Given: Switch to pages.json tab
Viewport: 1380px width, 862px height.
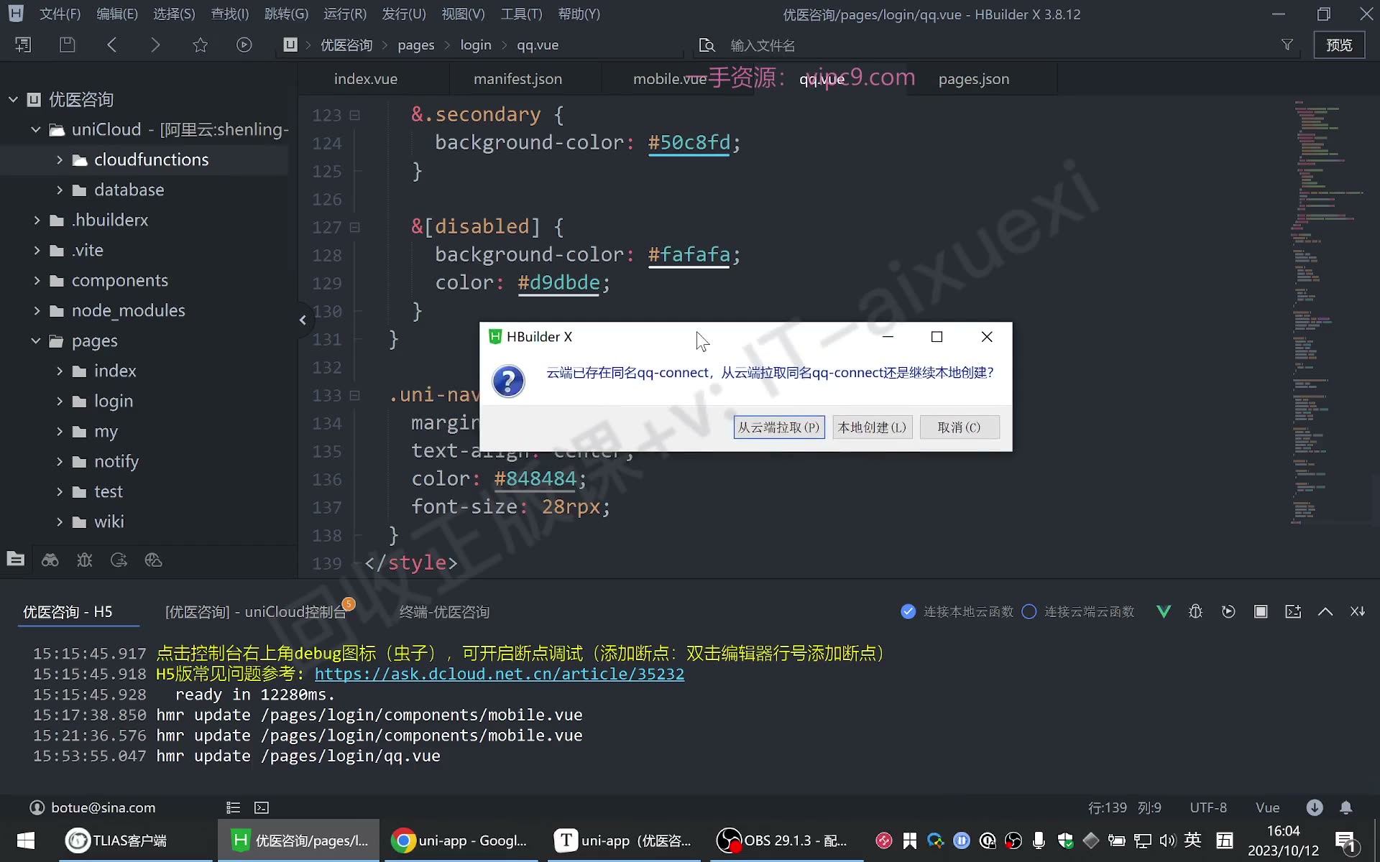Looking at the screenshot, I should point(974,79).
